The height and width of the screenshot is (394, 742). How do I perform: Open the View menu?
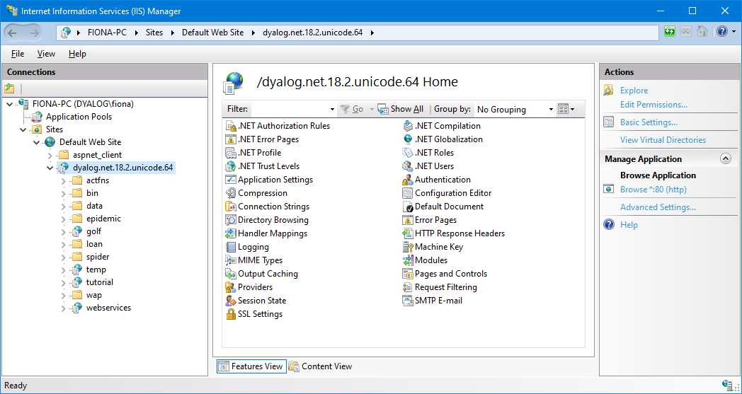click(x=47, y=54)
